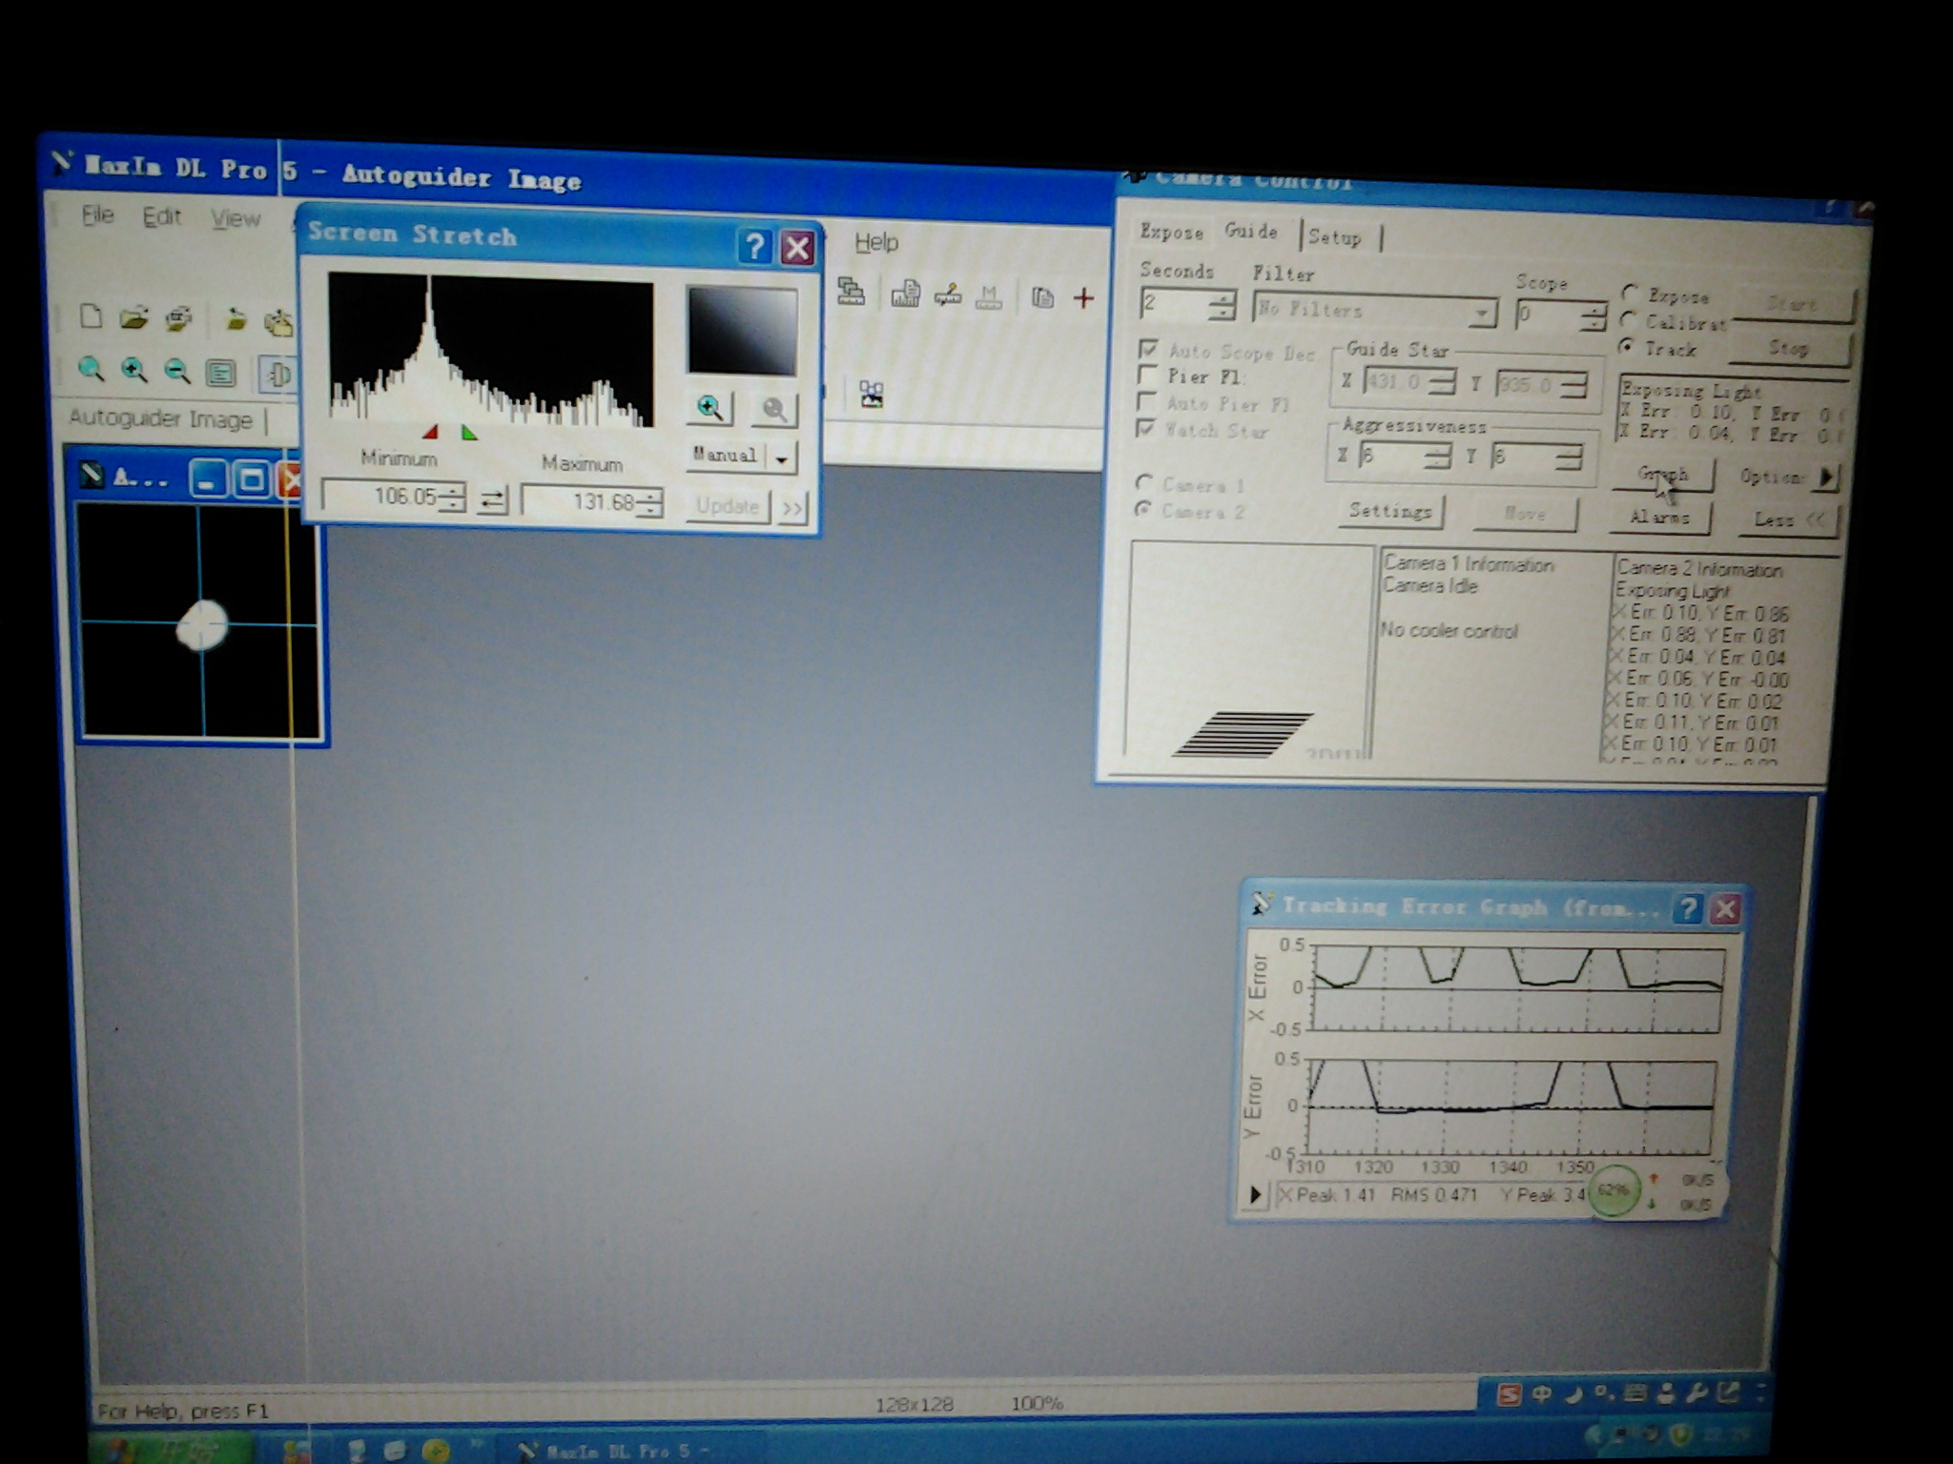Select the Calibrate radio option
This screenshot has height=1464, width=1953.
(1630, 320)
